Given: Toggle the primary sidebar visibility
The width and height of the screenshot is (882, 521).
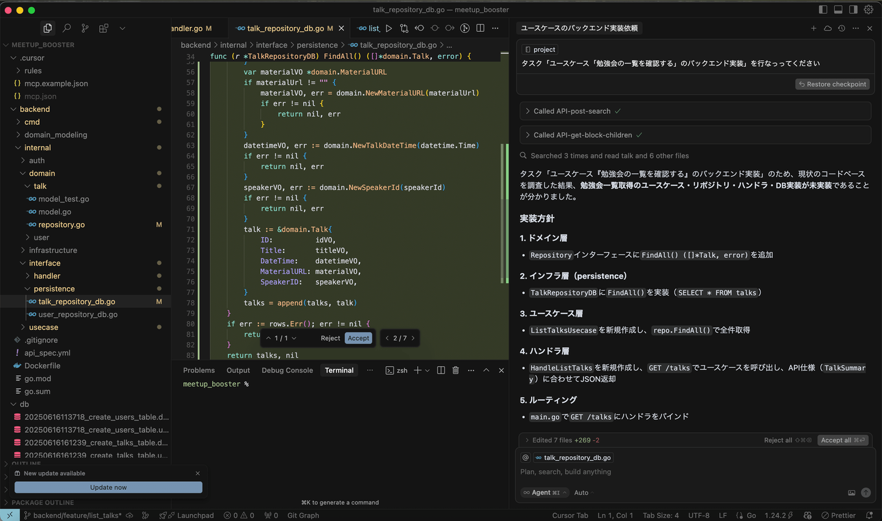Looking at the screenshot, I should [x=823, y=10].
